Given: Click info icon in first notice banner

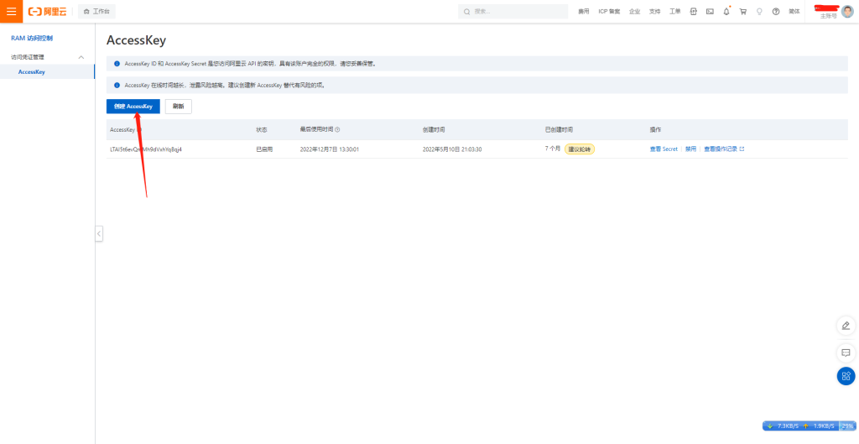Looking at the screenshot, I should click(117, 64).
